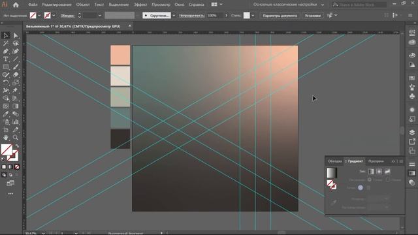Open the Эффект menu
Image resolution: width=418 pixels, height=235 pixels.
click(140, 5)
